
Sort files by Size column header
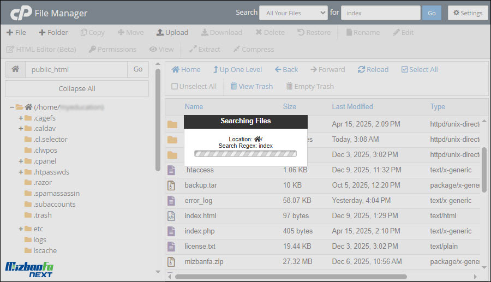click(289, 106)
